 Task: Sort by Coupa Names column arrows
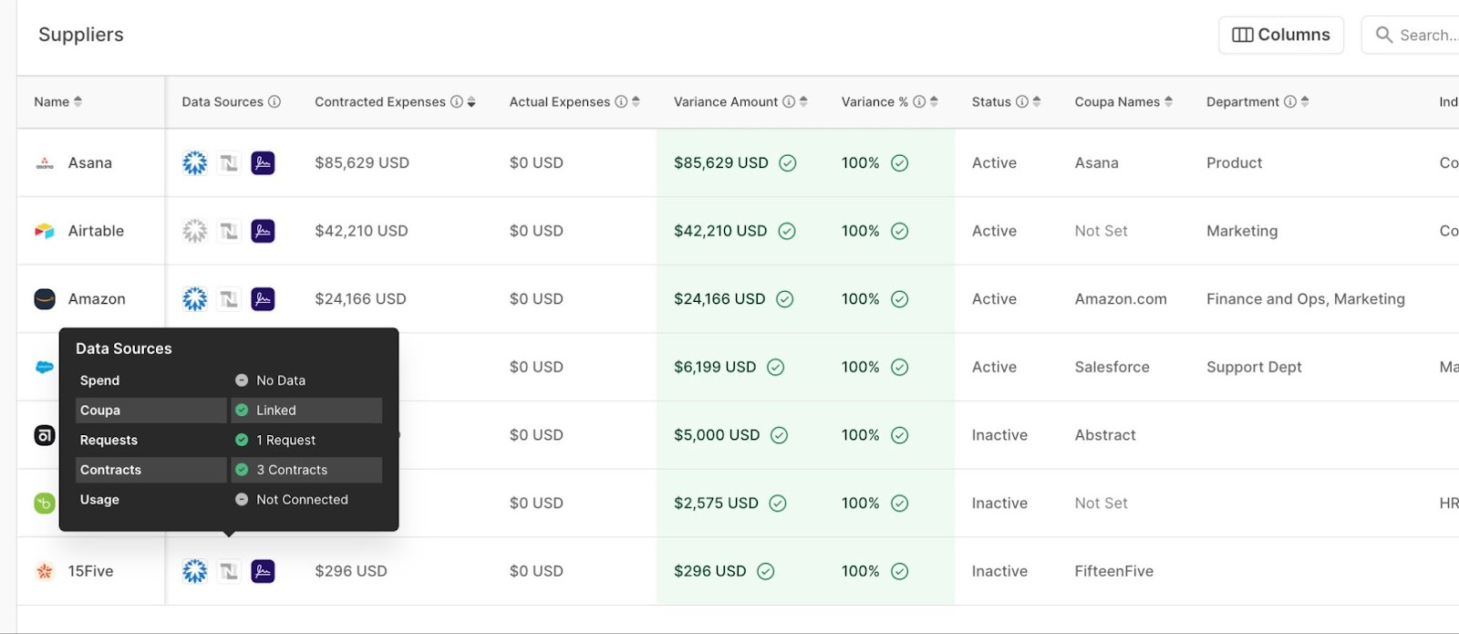pyautogui.click(x=1169, y=102)
